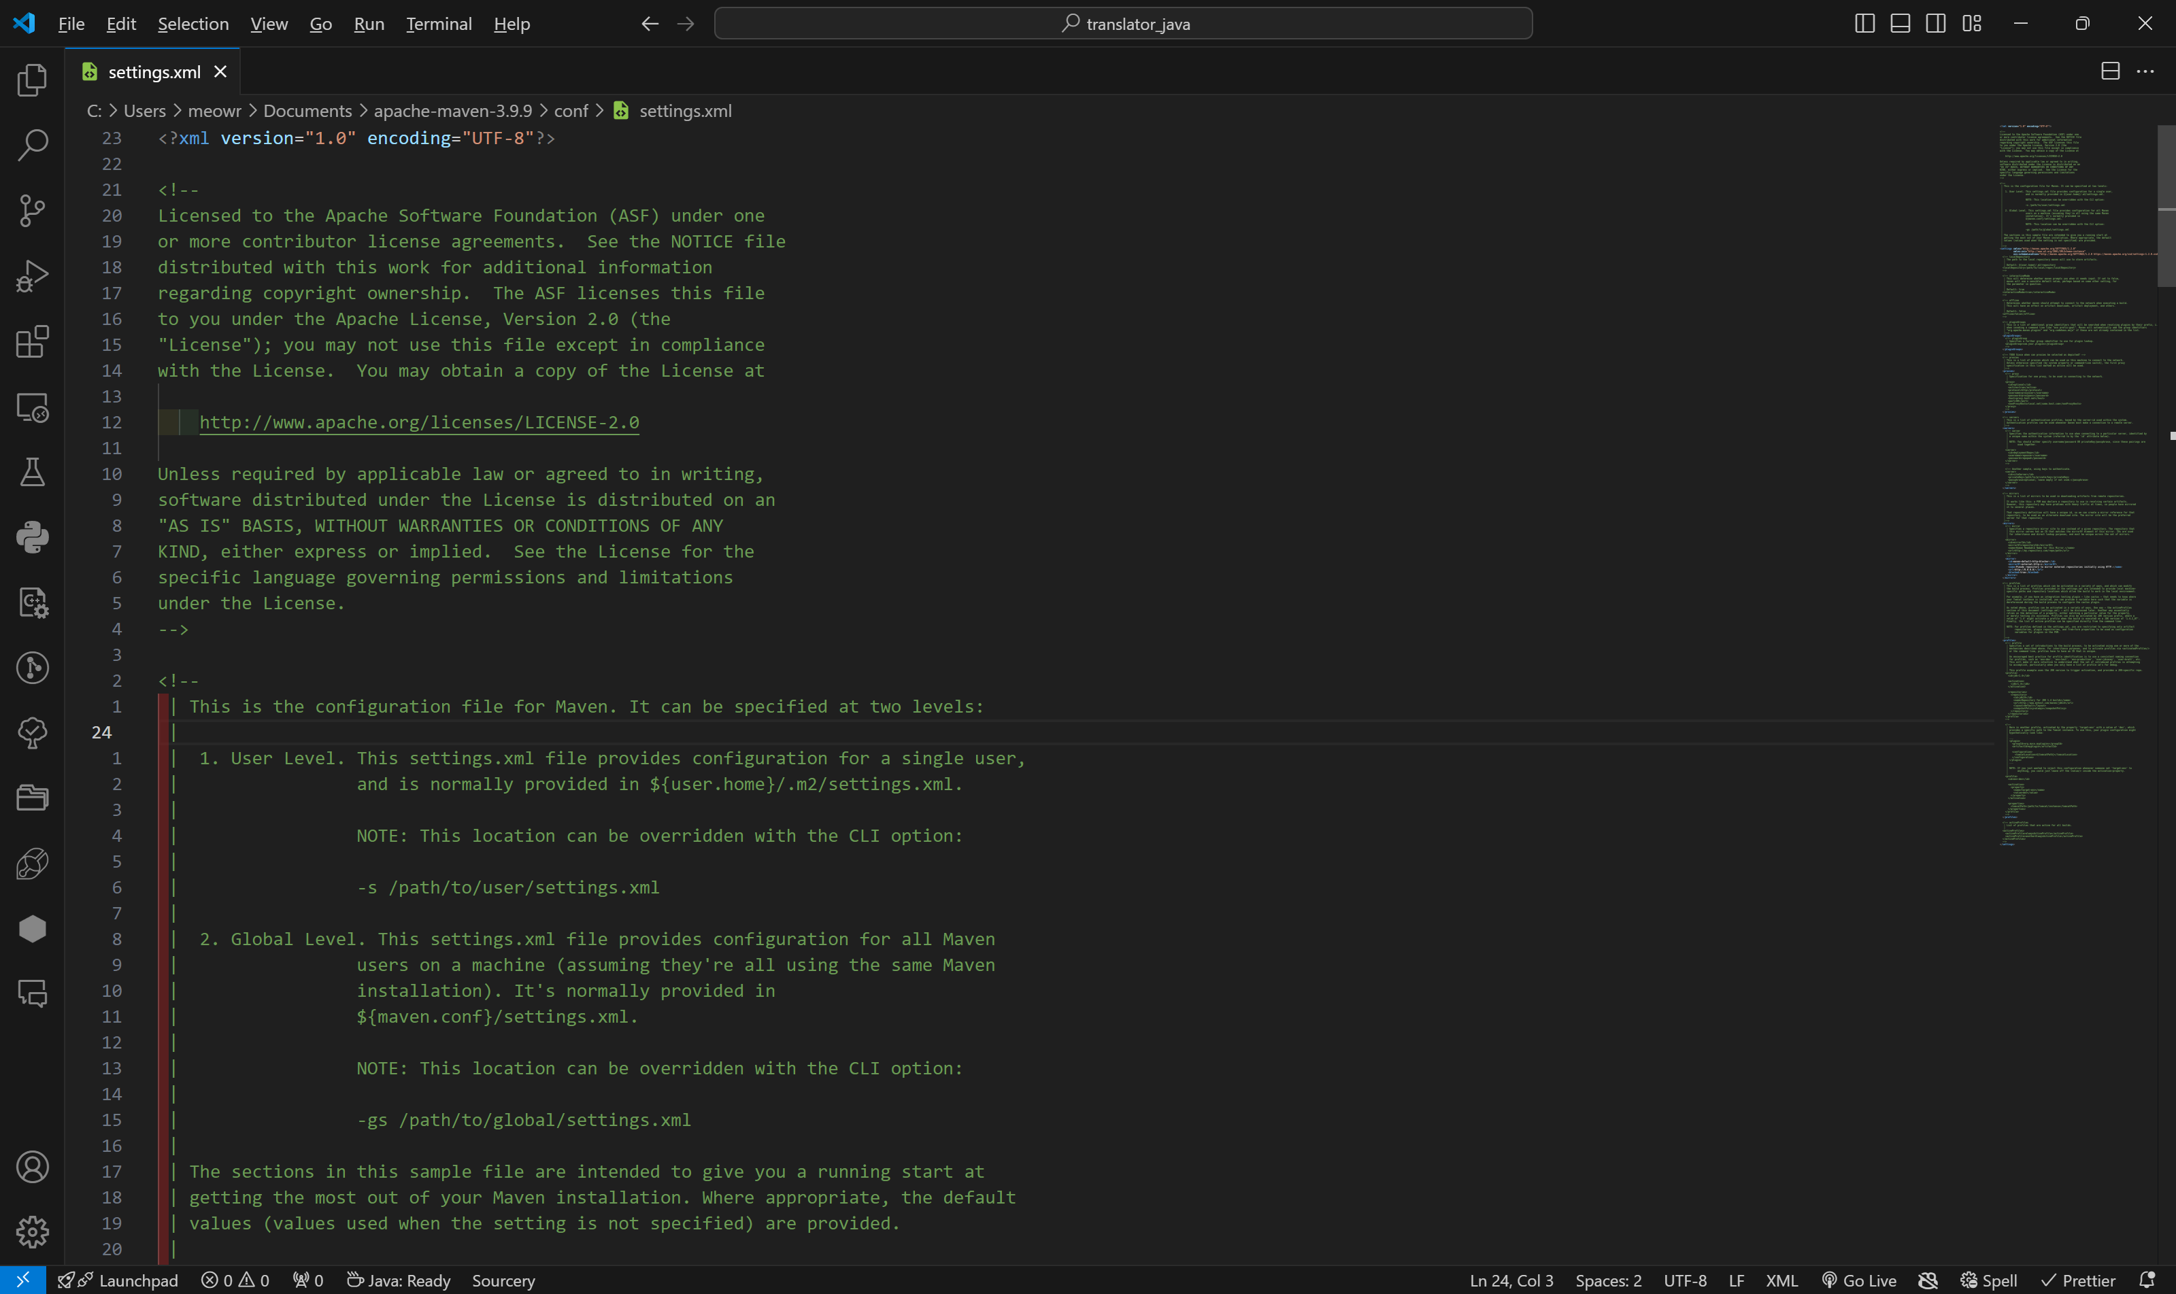
Task: Open the Extensions view icon
Action: [x=32, y=342]
